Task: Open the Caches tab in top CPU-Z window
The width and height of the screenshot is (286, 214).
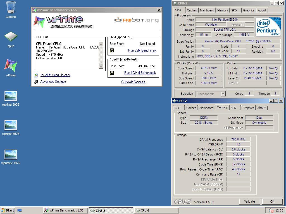Action: (192, 10)
